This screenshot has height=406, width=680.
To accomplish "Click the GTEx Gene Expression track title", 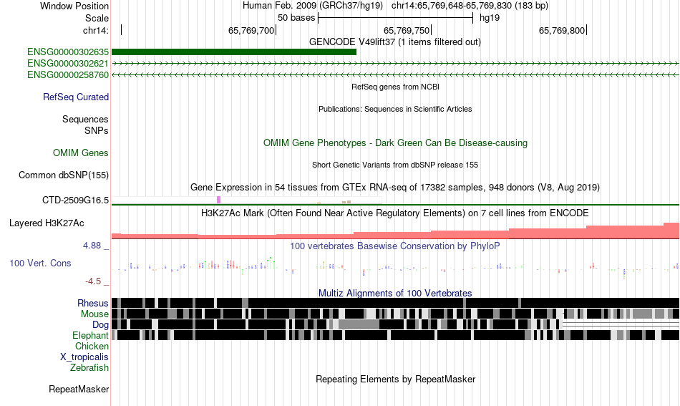I will [x=395, y=188].
